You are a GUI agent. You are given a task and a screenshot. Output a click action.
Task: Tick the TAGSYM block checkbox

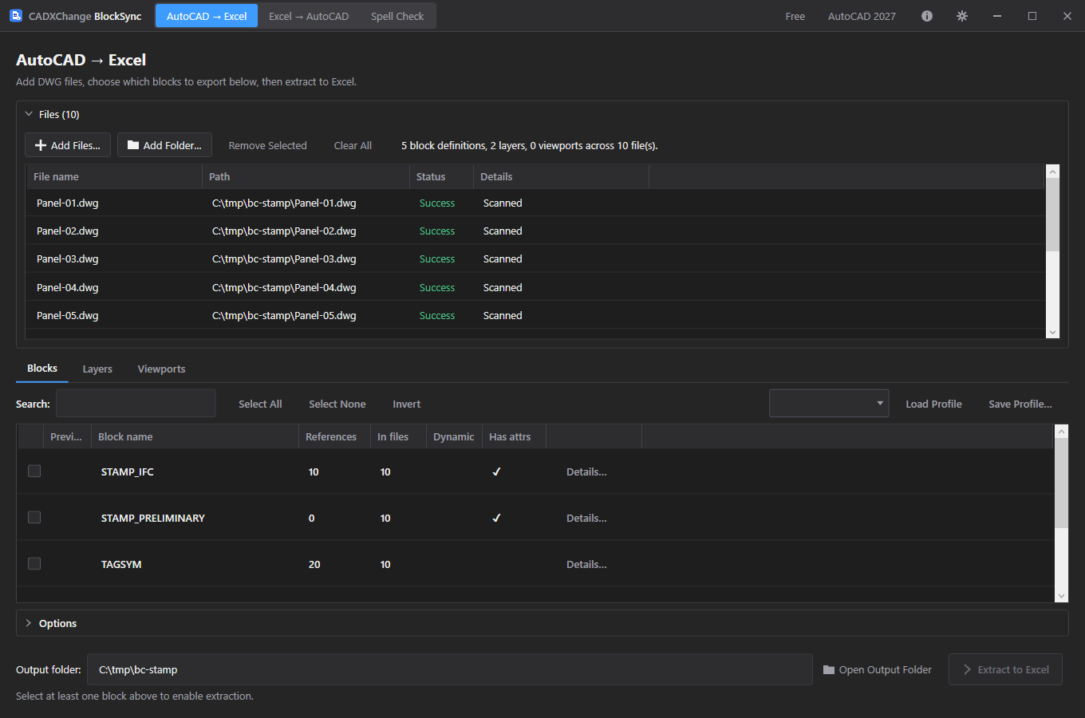click(x=34, y=563)
